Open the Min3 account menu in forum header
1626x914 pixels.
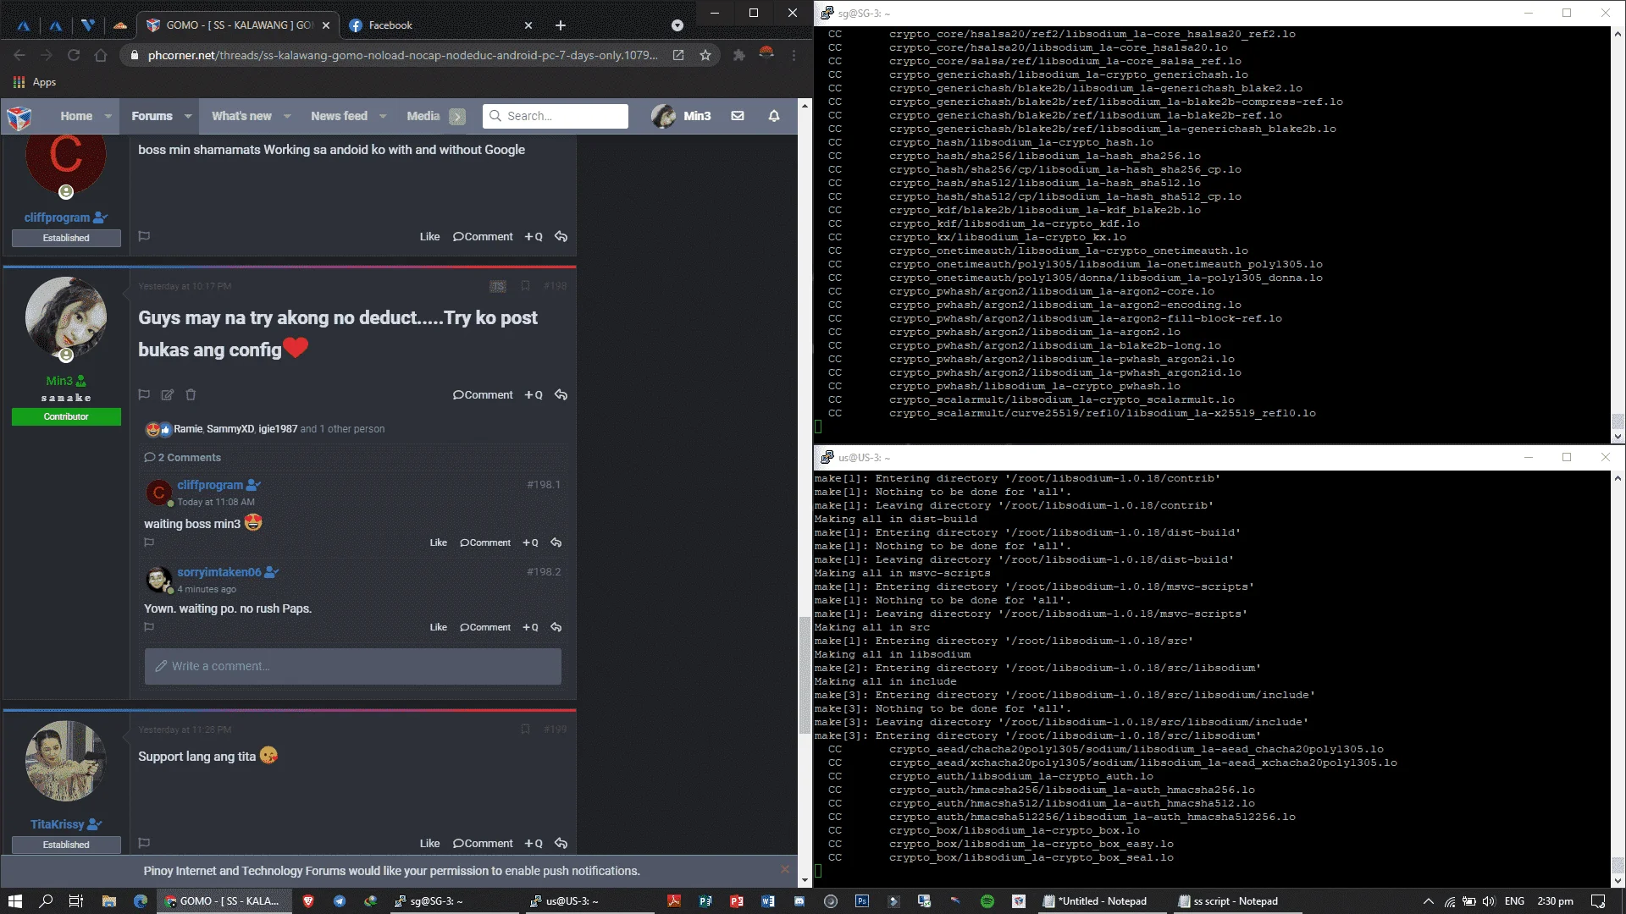pos(682,116)
